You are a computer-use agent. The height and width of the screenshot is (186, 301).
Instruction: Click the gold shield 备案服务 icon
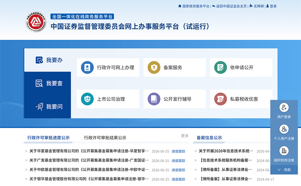154,68
